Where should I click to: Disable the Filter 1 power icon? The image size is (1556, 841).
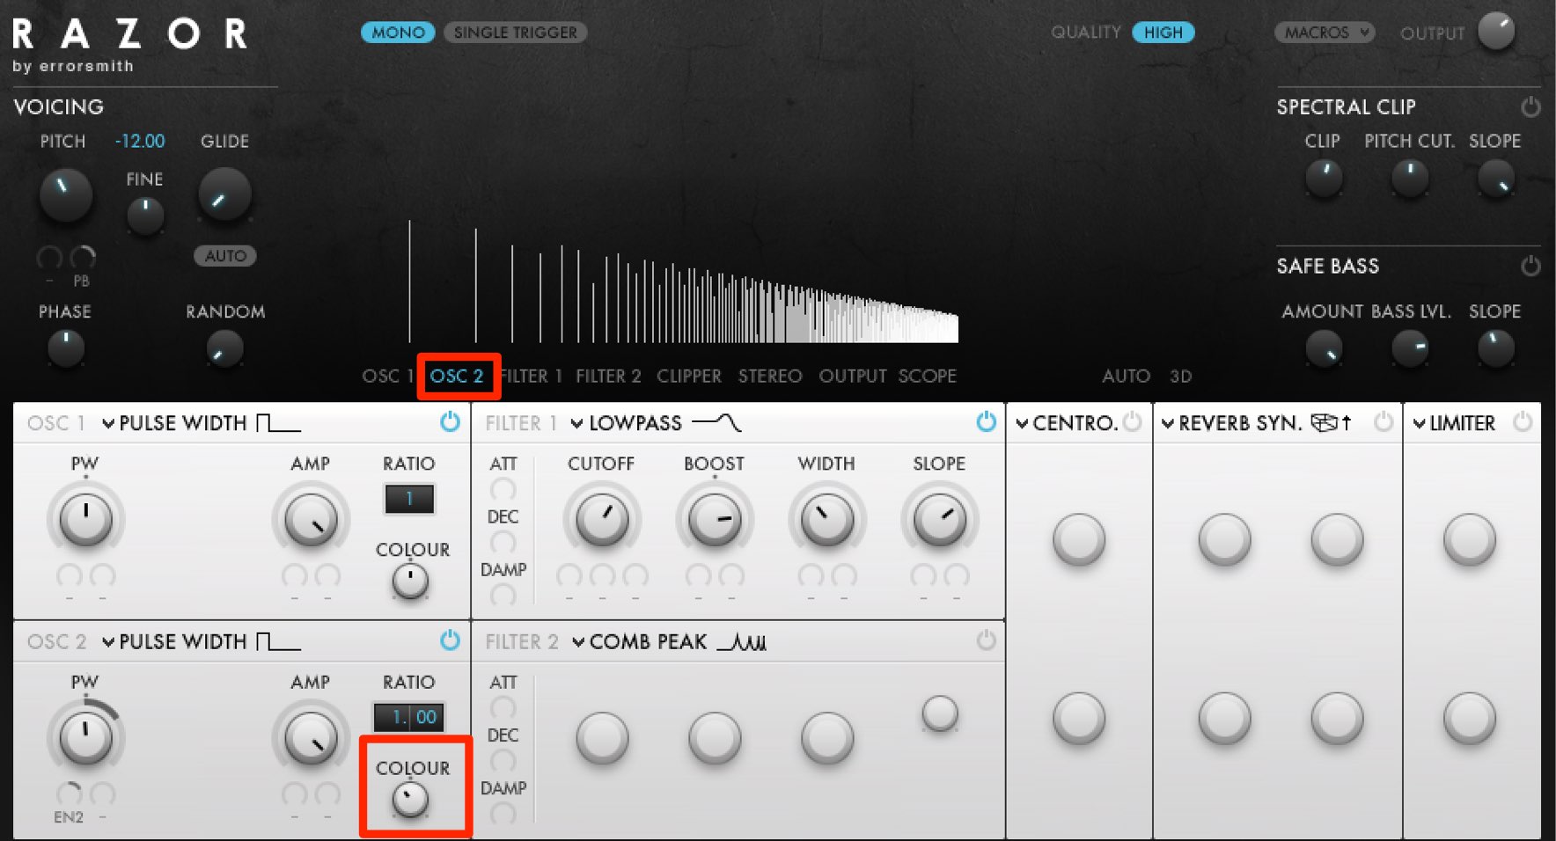pos(986,422)
